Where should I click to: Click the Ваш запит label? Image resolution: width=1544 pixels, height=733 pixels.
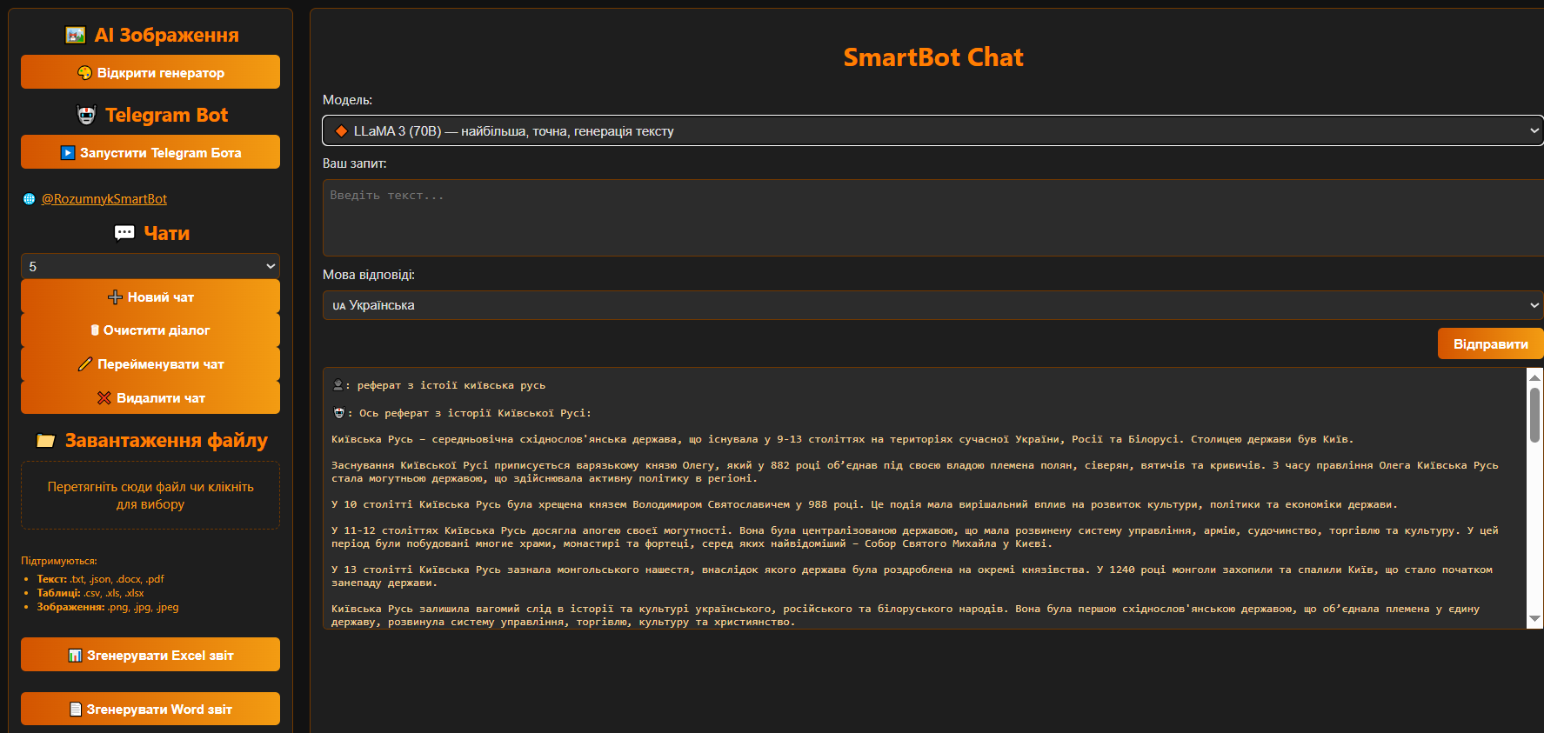pos(355,163)
